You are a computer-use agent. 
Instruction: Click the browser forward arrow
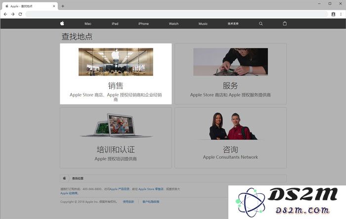[x=13, y=14]
